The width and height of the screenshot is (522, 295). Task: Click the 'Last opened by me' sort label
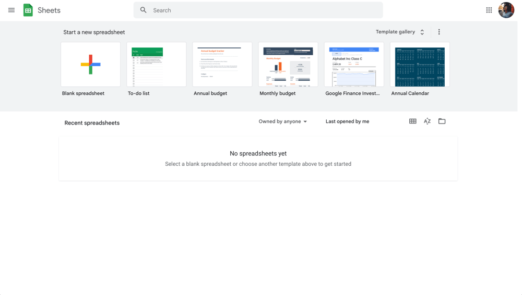coord(347,121)
